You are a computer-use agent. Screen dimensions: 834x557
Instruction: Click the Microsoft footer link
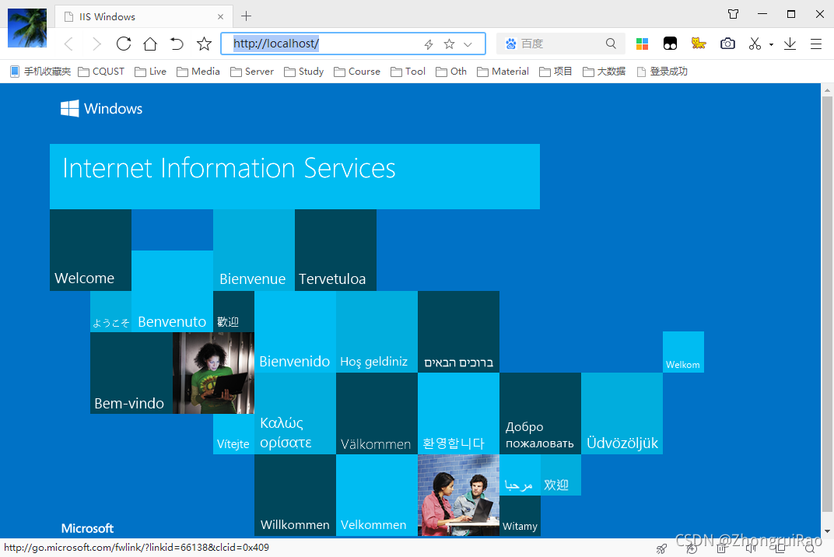tap(87, 528)
